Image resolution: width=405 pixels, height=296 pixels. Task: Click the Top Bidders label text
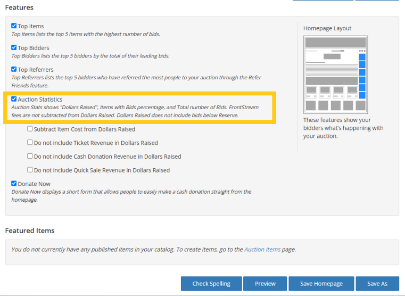tap(34, 48)
